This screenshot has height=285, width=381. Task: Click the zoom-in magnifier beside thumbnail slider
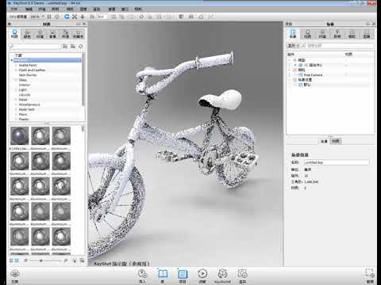tap(66, 260)
